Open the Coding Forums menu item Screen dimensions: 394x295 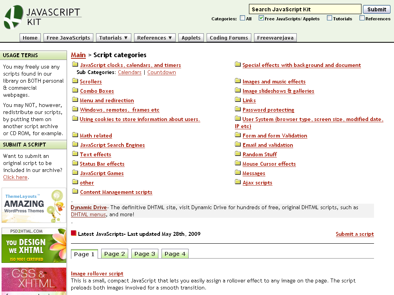coord(229,38)
